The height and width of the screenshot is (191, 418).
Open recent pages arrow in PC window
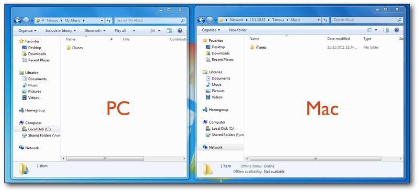(x=32, y=20)
